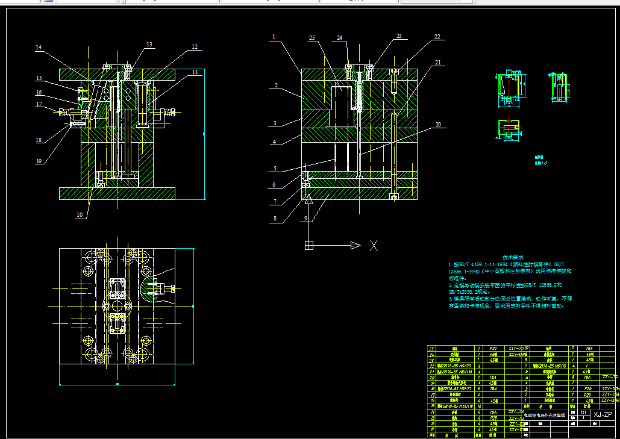Select part callout number 11 in left section view

[195, 72]
